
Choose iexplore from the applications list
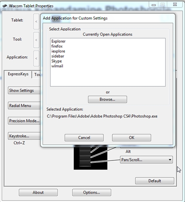(58, 51)
